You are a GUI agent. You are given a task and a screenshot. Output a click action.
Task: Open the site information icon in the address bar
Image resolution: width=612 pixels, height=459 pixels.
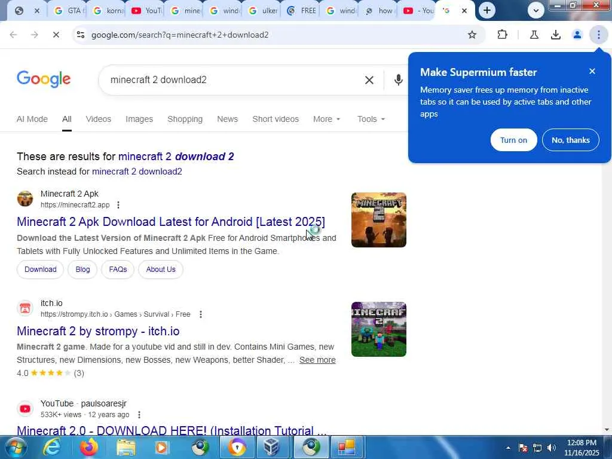(x=81, y=35)
